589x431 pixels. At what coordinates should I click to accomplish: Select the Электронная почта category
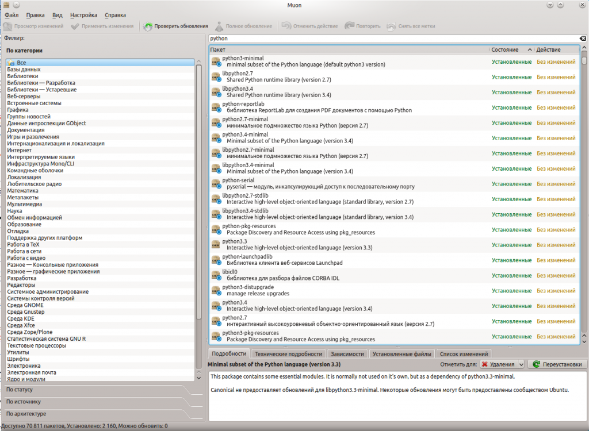(x=100, y=372)
